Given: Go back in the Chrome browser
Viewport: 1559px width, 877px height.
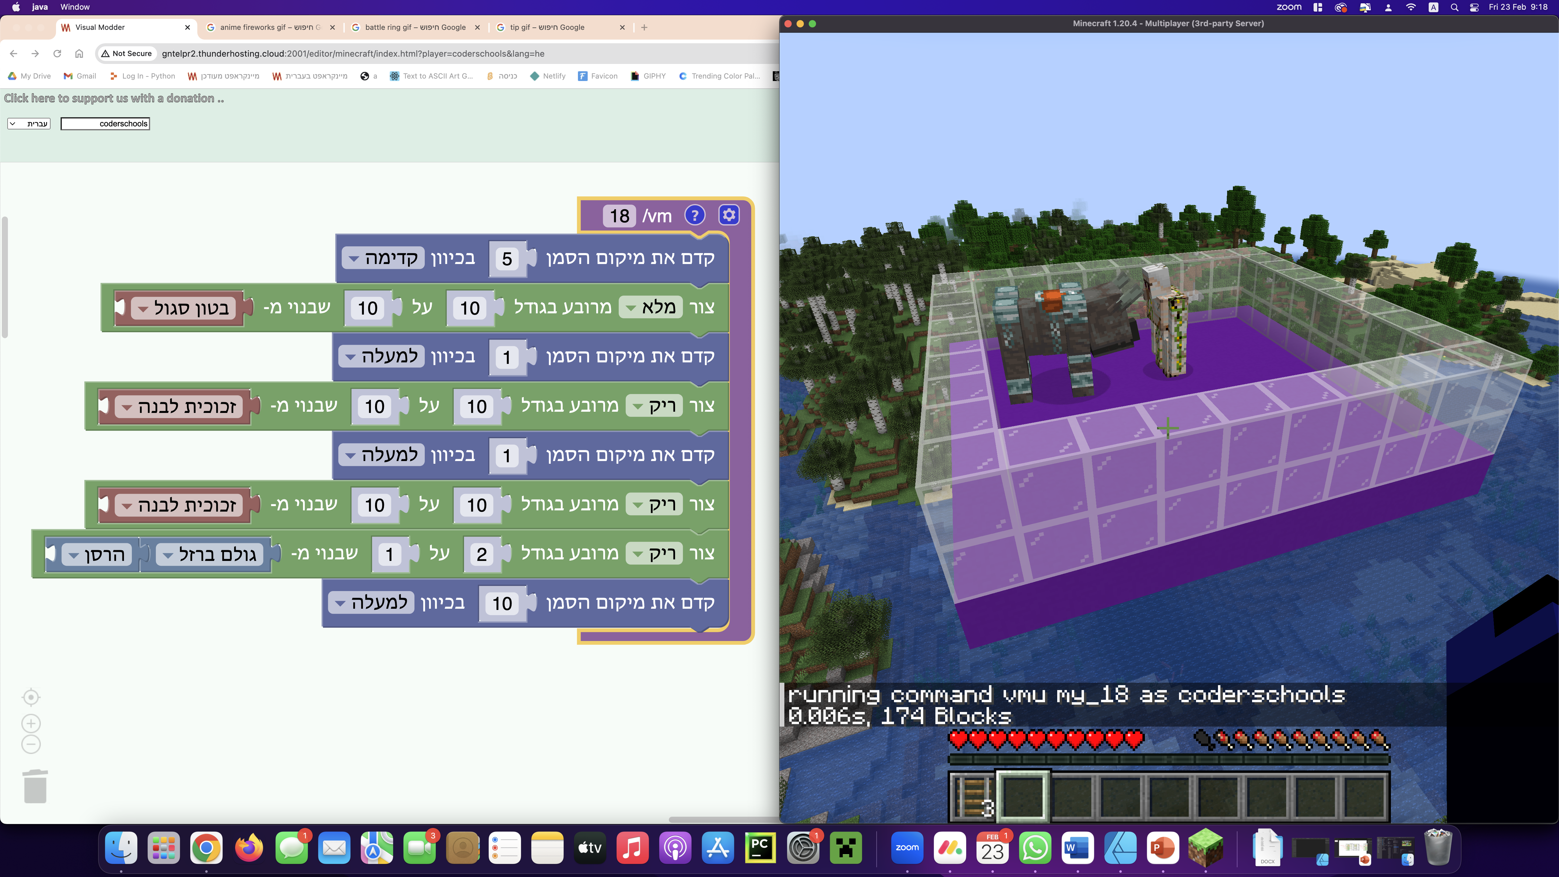Looking at the screenshot, I should pyautogui.click(x=13, y=53).
